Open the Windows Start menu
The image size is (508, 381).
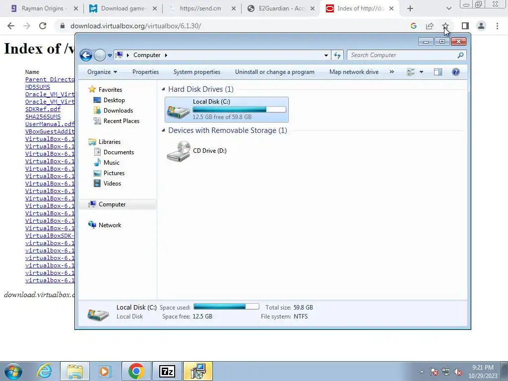tap(13, 371)
